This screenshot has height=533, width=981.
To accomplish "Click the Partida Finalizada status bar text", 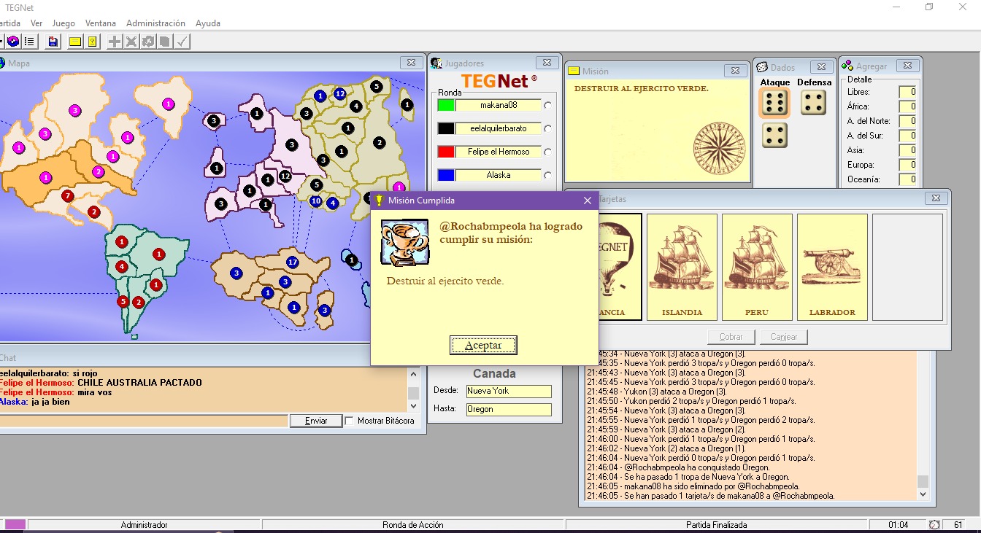I will [716, 525].
